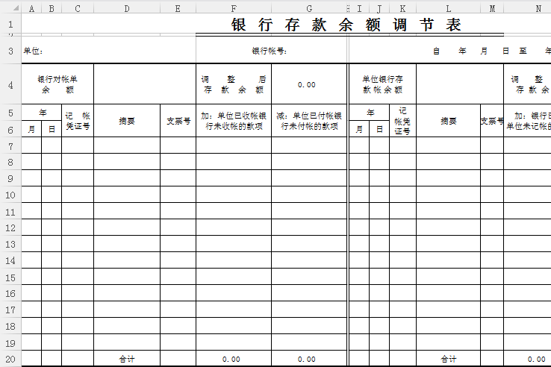
Task: Click the left 支票号 header cell
Action: tap(178, 121)
